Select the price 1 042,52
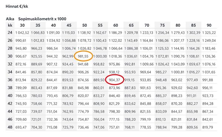The image size is (222, 137). 22,33
